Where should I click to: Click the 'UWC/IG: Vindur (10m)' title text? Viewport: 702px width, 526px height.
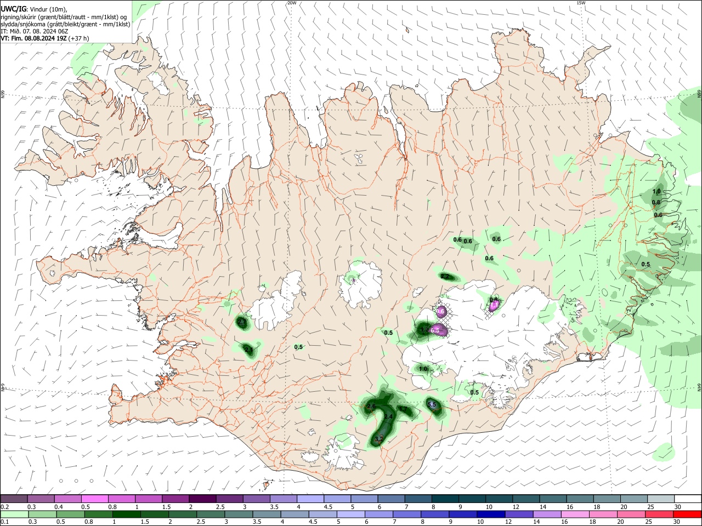[x=34, y=9]
